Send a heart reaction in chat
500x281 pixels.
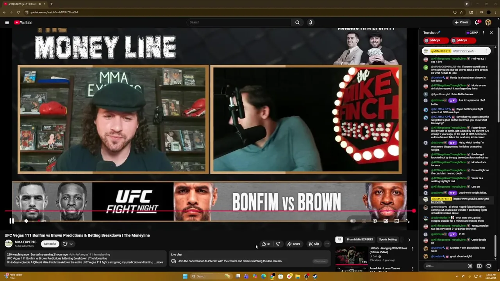(489, 266)
